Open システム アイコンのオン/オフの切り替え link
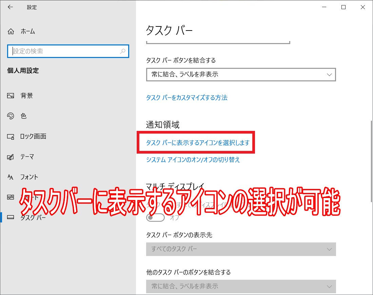This screenshot has width=373, height=295. pos(193,159)
